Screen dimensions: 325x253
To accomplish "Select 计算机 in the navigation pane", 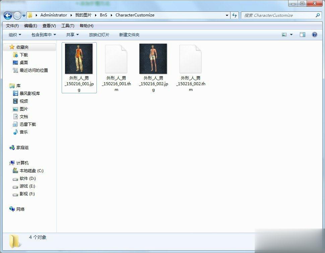I will 22,163.
